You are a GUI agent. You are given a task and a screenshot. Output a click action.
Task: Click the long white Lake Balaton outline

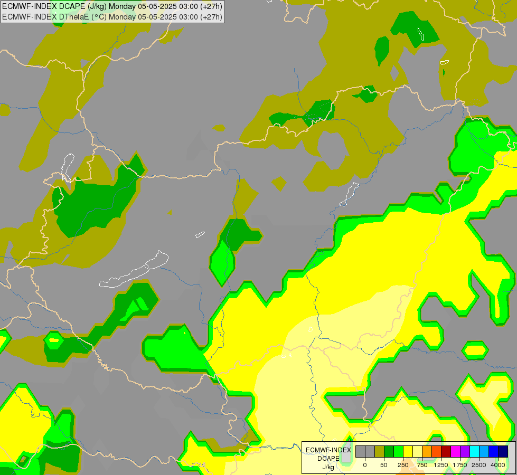134,270
